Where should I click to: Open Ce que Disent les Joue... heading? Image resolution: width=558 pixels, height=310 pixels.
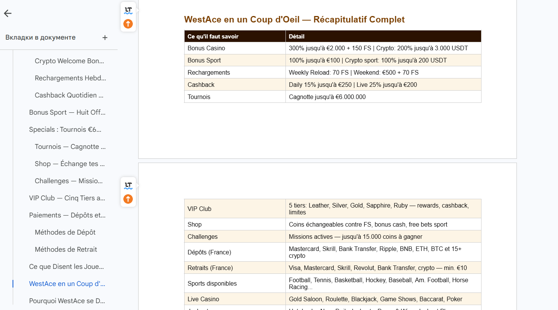click(66, 267)
